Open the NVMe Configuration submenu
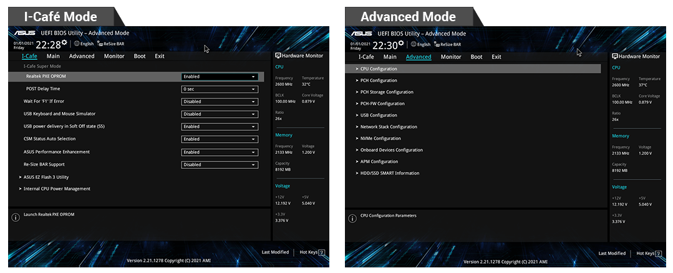This screenshot has width=673, height=273. coord(380,138)
